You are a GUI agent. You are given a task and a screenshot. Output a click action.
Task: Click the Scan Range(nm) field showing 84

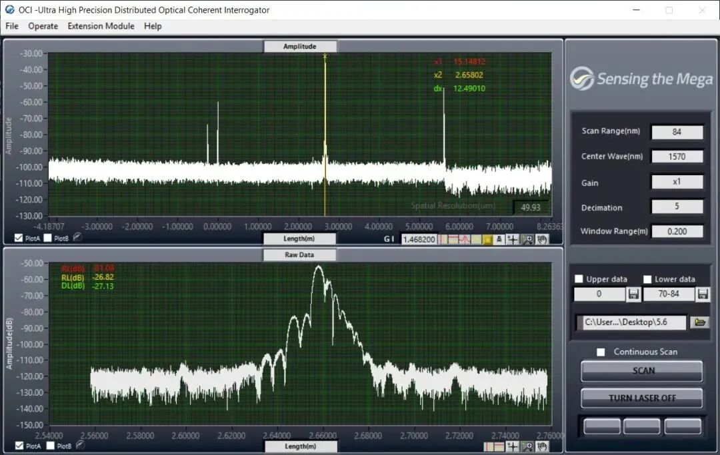tap(677, 132)
